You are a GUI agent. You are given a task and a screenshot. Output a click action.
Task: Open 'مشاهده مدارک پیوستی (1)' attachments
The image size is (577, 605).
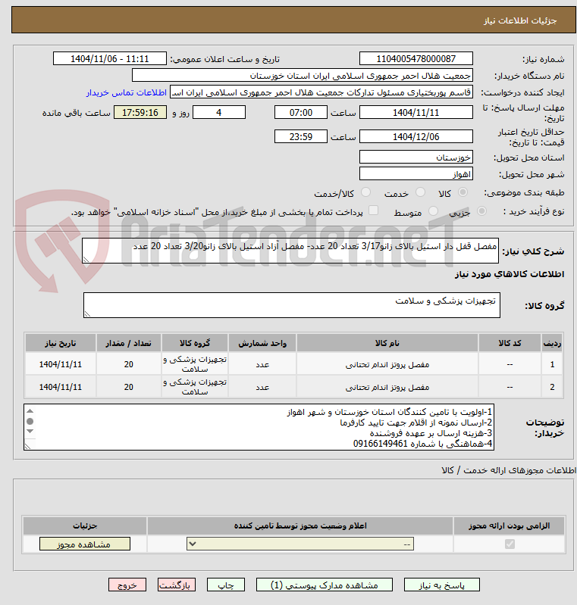pyautogui.click(x=325, y=585)
